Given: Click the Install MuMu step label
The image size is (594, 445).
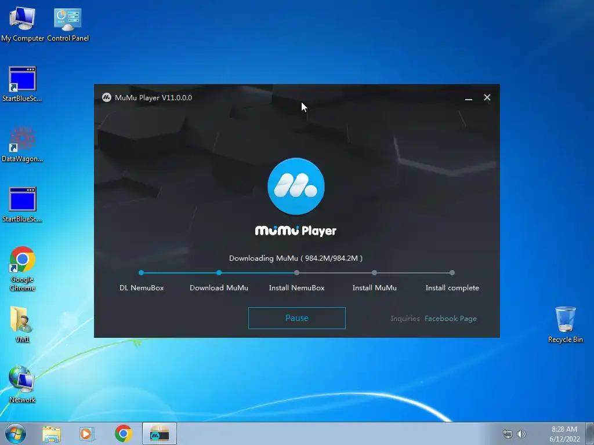Looking at the screenshot, I should coord(375,287).
